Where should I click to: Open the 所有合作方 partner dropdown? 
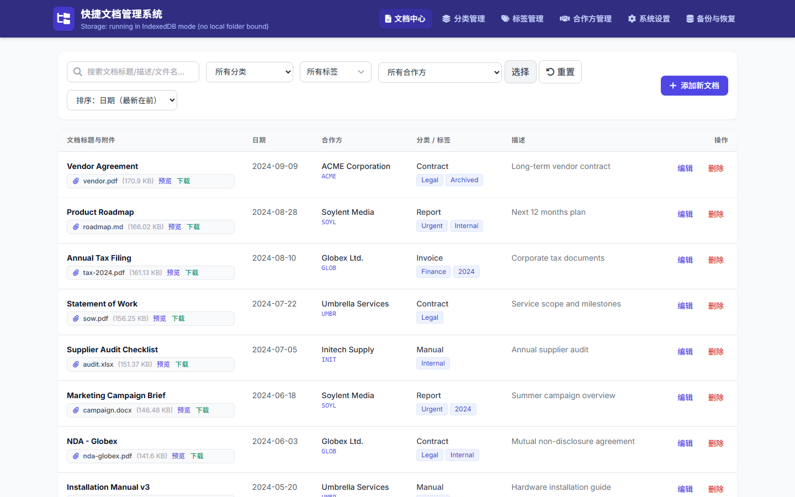440,72
